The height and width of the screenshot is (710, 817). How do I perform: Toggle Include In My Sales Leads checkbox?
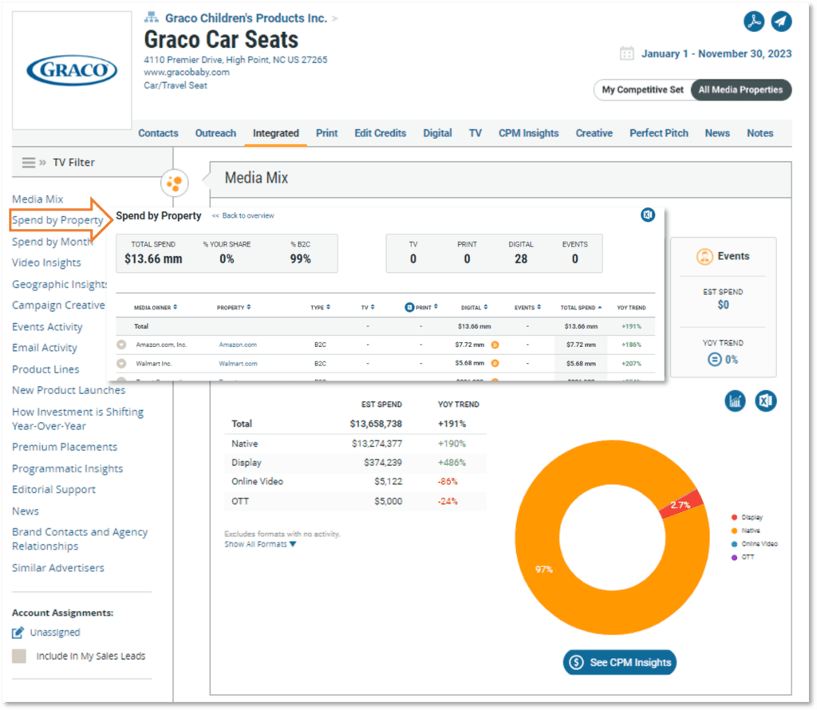pos(18,657)
